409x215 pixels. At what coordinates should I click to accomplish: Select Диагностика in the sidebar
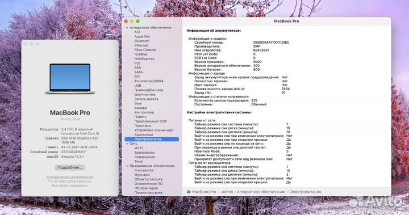(x=145, y=94)
